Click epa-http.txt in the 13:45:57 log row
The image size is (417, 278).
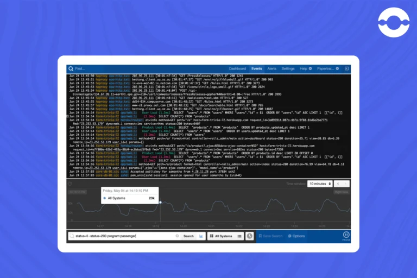(x=119, y=105)
